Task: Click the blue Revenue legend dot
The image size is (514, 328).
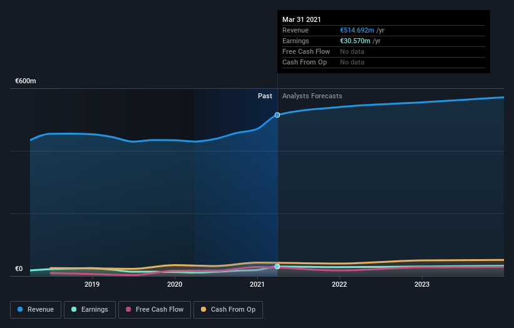Action: point(20,309)
